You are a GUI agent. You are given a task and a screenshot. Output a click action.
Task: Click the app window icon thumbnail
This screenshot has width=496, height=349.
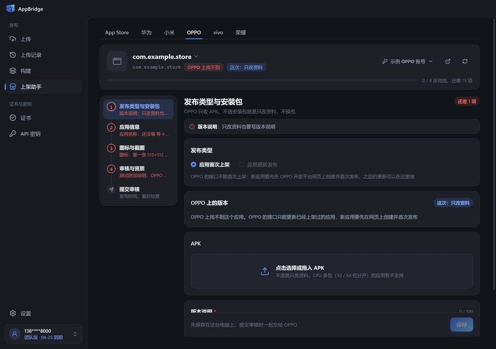coord(117,61)
